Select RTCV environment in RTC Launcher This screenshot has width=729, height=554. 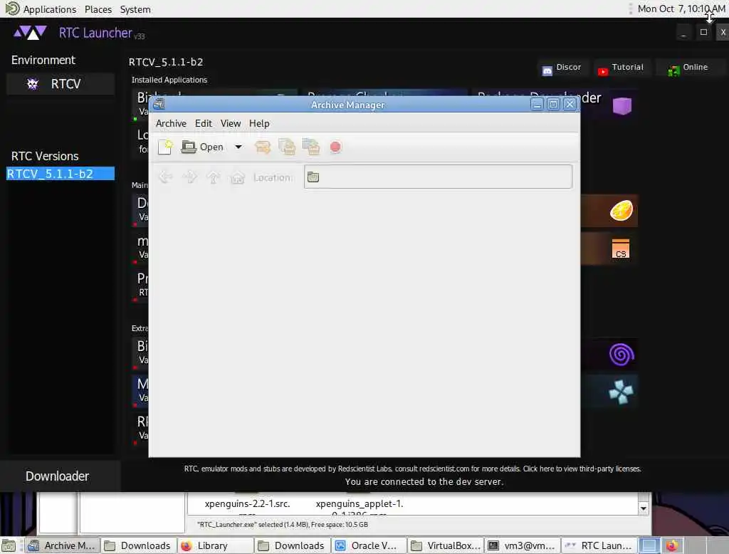pos(60,84)
